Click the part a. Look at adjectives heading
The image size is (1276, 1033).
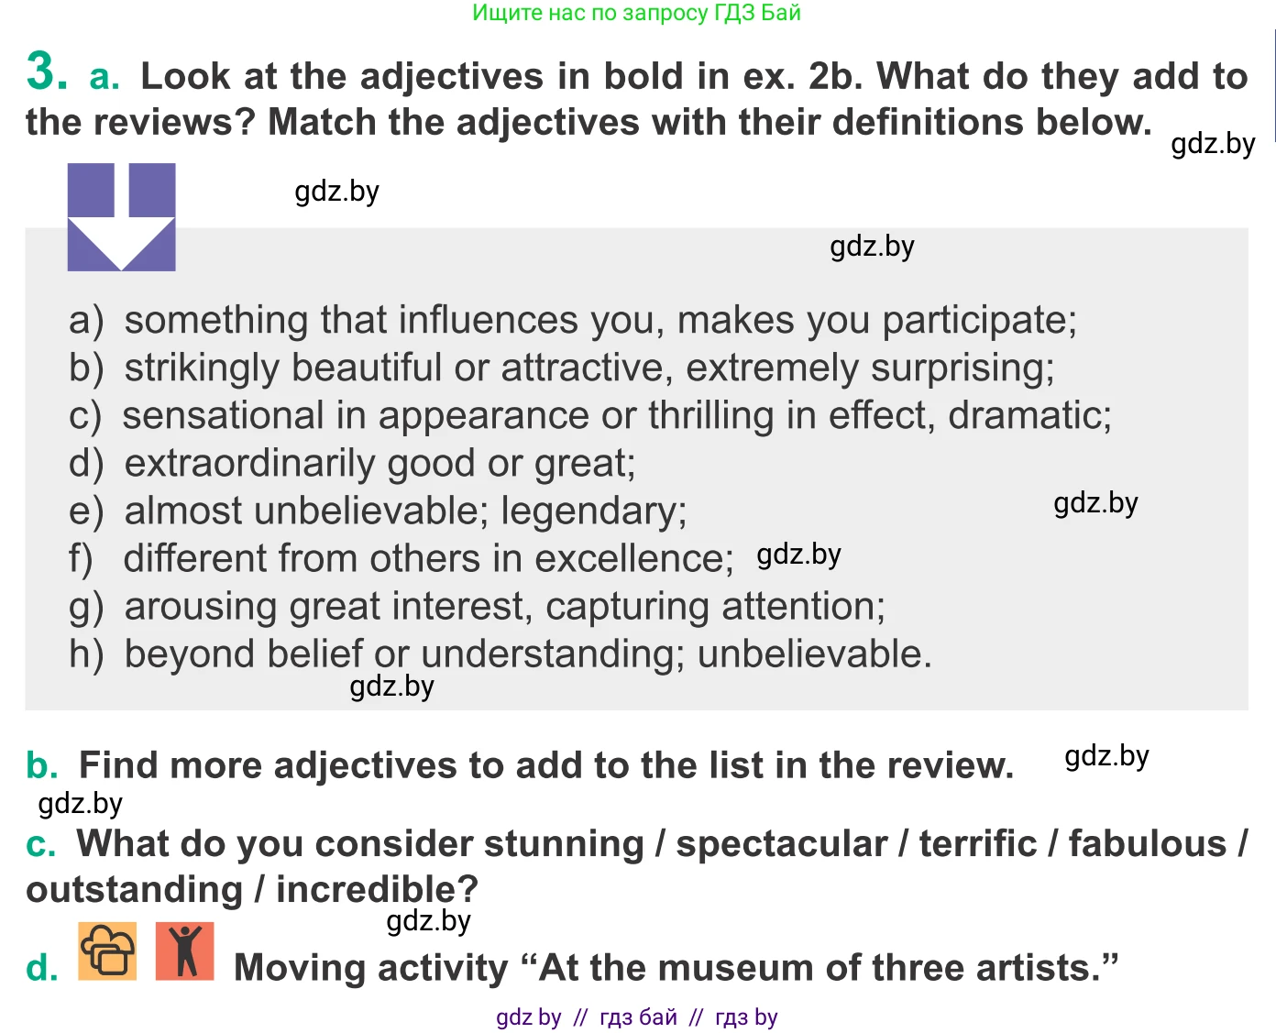[x=636, y=99]
